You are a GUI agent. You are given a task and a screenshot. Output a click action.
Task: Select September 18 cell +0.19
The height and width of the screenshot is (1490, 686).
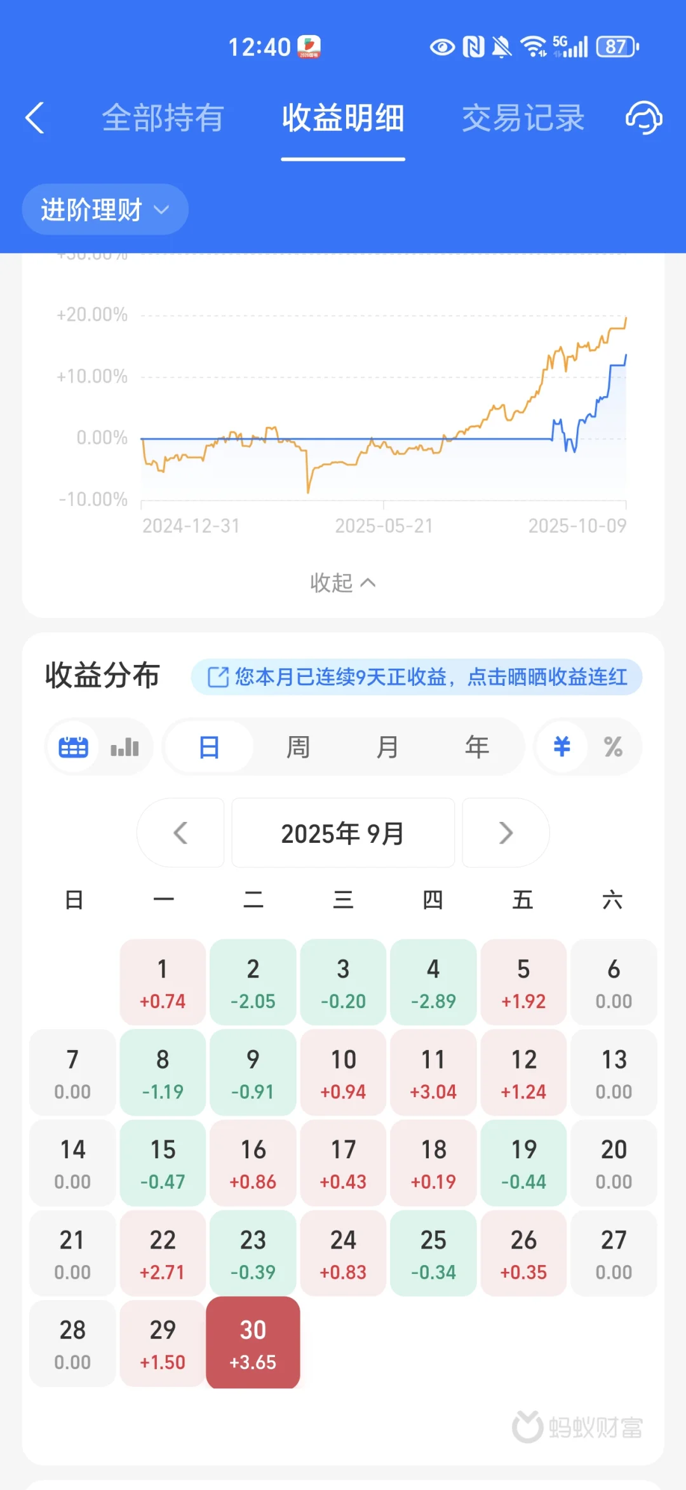click(x=433, y=1163)
